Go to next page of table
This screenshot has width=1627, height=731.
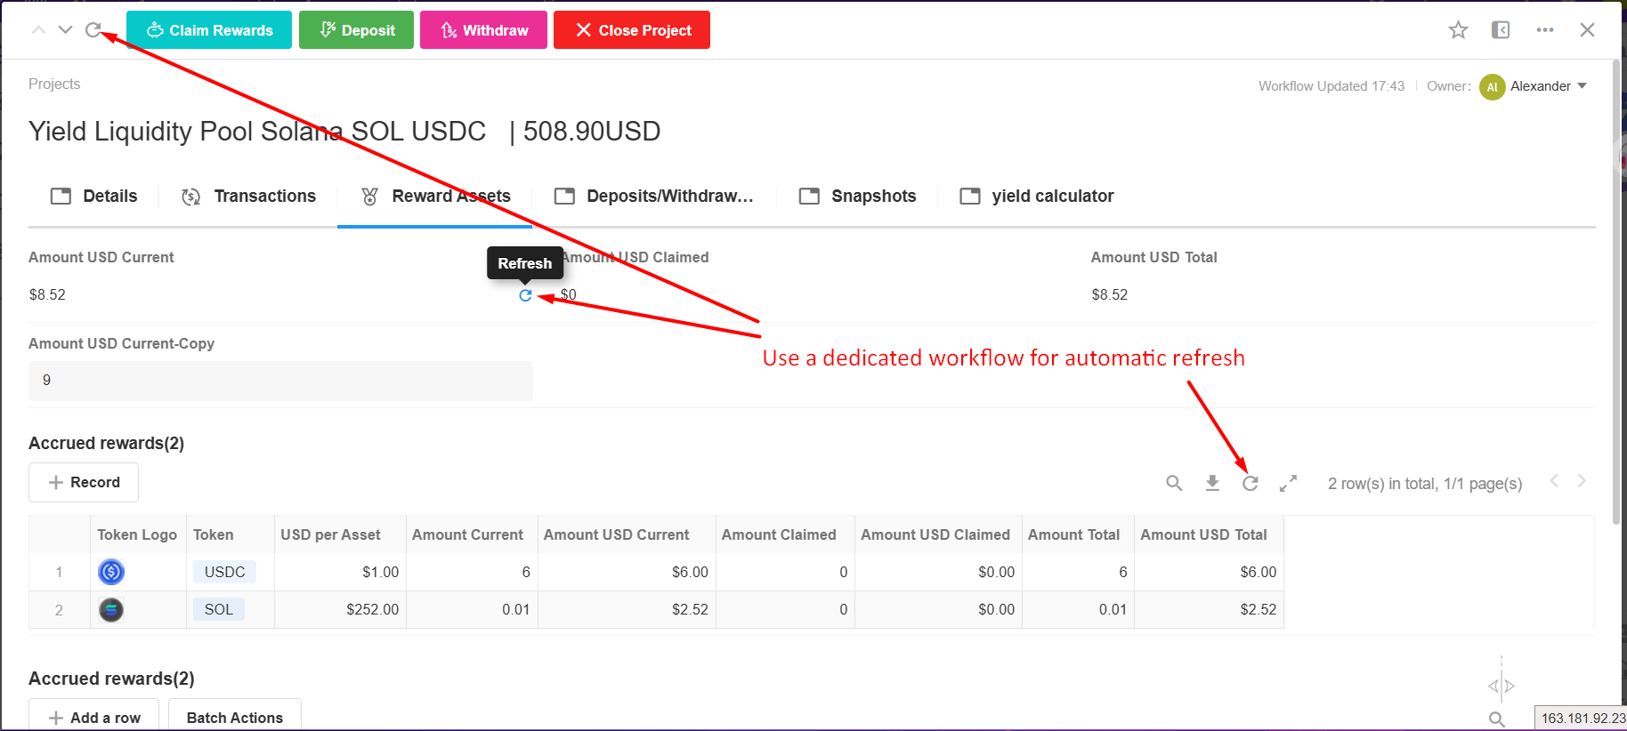(1582, 481)
